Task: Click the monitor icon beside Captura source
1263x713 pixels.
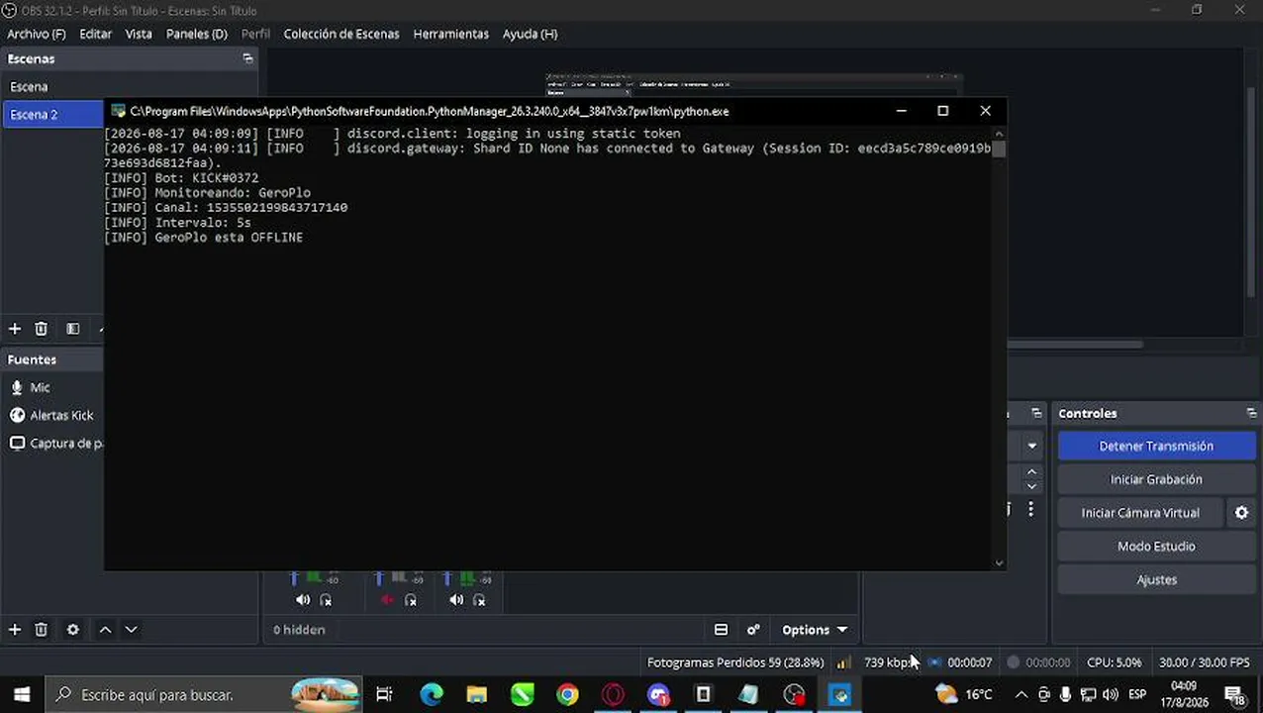Action: click(x=17, y=444)
